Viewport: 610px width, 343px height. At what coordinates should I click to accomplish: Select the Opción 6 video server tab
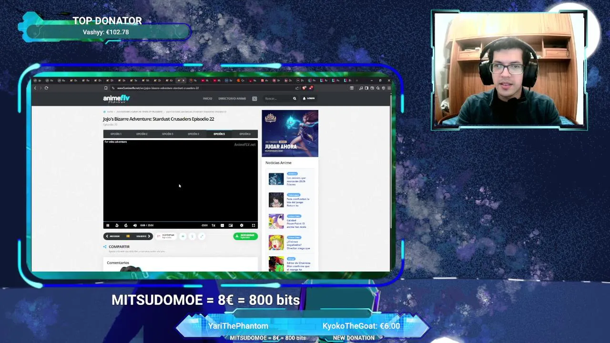coord(244,134)
